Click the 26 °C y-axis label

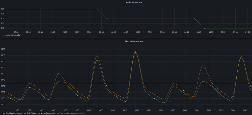pos(3,98)
